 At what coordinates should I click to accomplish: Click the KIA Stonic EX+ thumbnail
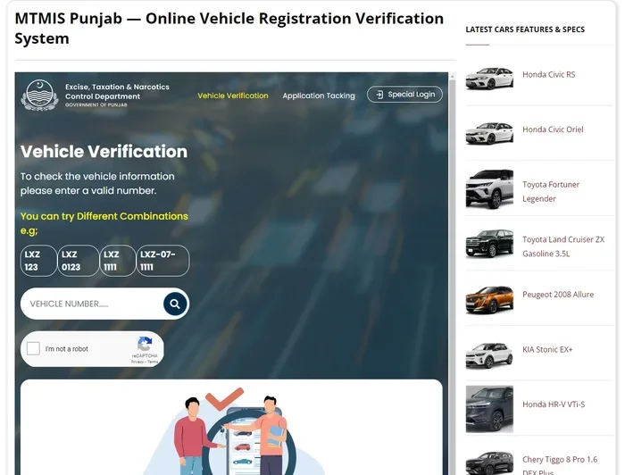(489, 355)
